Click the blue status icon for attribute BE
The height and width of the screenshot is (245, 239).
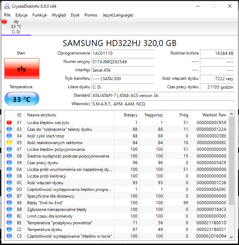tap(9, 223)
